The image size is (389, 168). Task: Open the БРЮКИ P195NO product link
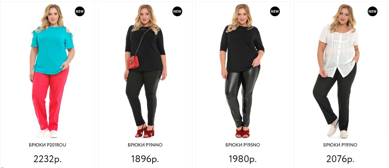pos(243,145)
